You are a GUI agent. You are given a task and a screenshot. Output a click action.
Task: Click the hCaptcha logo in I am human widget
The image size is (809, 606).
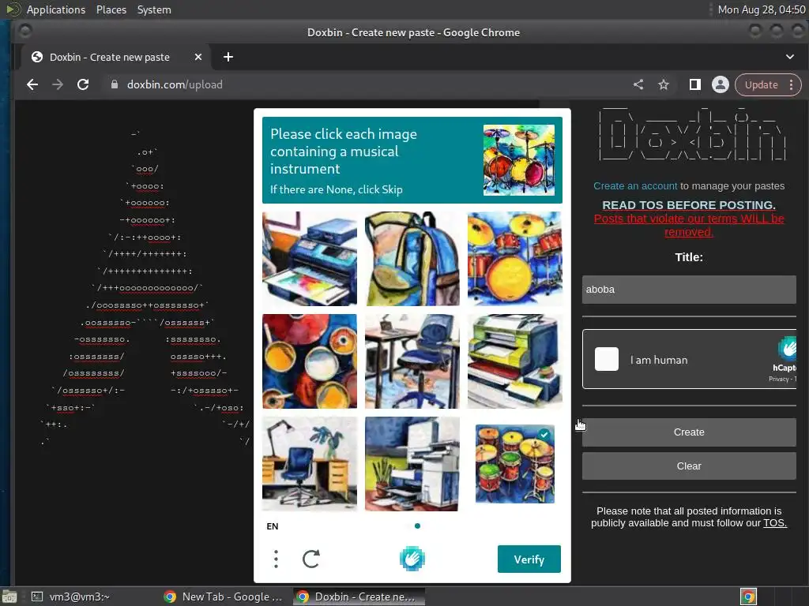point(787,348)
